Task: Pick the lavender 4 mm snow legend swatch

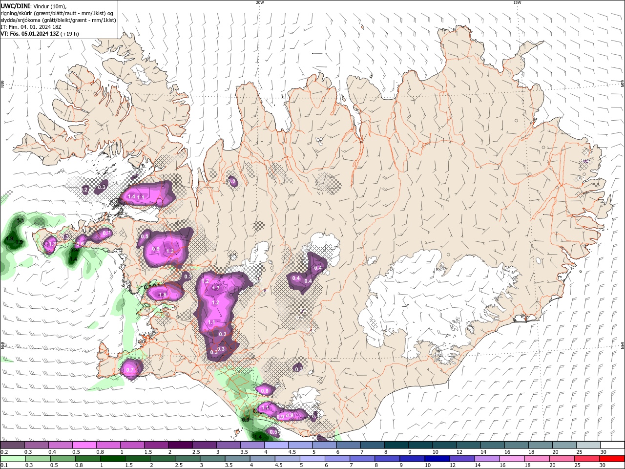Action: 276,445
